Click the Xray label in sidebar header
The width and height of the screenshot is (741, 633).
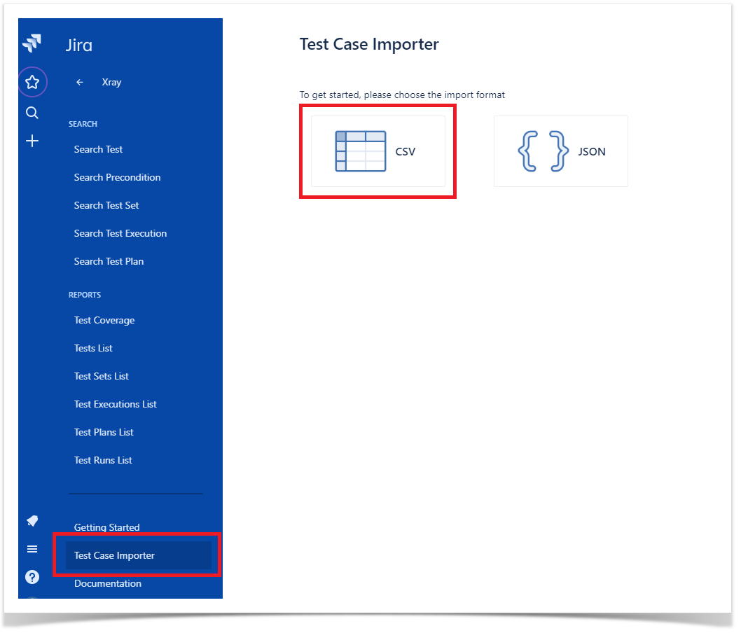tap(111, 82)
